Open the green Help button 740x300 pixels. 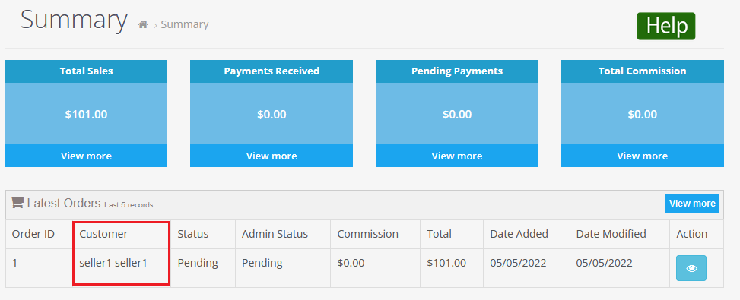666,26
